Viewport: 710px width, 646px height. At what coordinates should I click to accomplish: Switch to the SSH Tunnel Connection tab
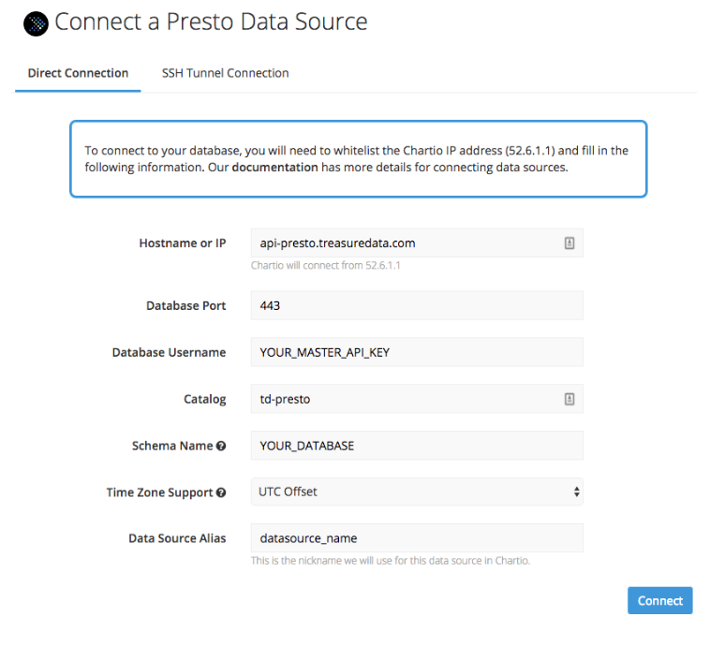225,73
